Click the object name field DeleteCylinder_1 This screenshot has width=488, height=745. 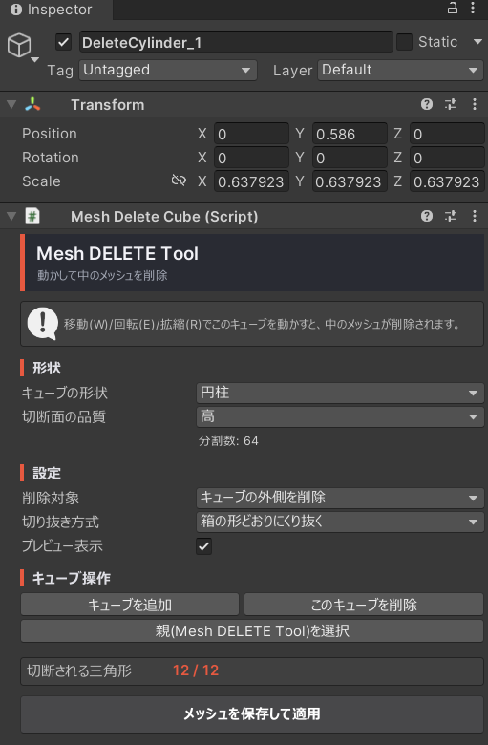click(x=236, y=42)
